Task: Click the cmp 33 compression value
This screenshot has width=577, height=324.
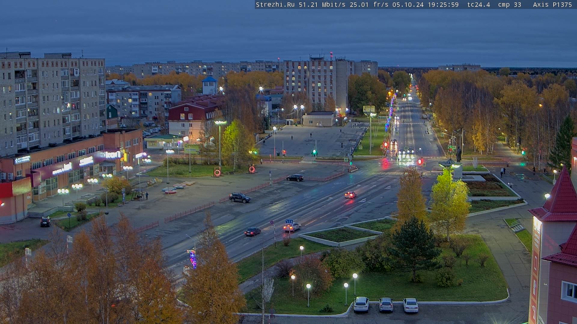Action: point(510,5)
